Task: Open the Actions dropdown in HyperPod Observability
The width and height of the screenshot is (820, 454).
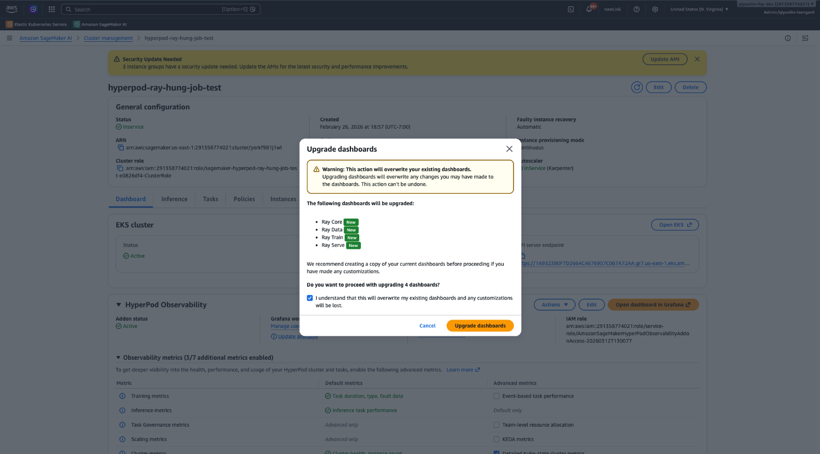Action: pos(554,304)
